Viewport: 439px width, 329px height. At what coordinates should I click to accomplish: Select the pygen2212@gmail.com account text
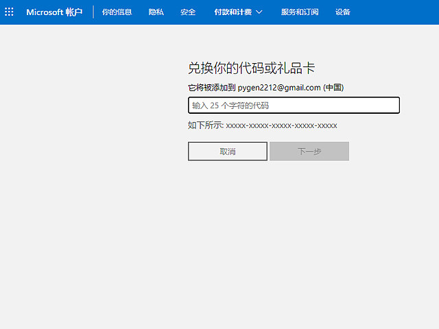[x=279, y=88]
